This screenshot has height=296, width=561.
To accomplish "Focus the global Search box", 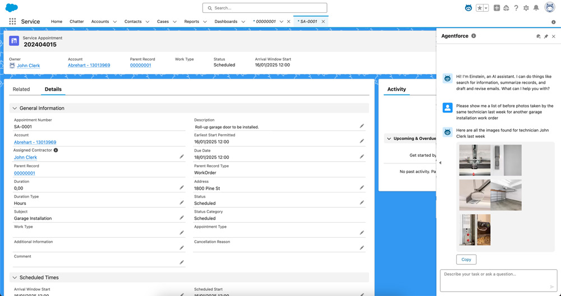I will coord(265,8).
